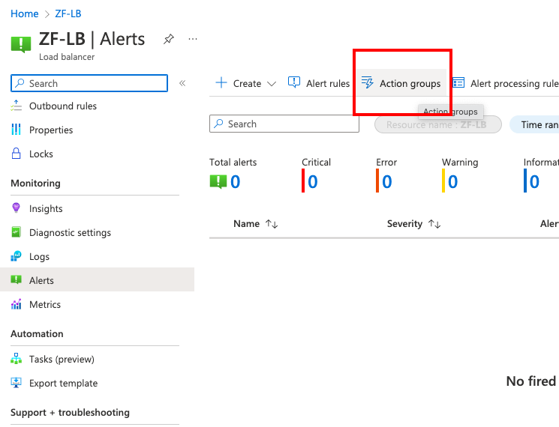This screenshot has width=559, height=427.
Task: Open Insights under Monitoring
Action: point(46,208)
